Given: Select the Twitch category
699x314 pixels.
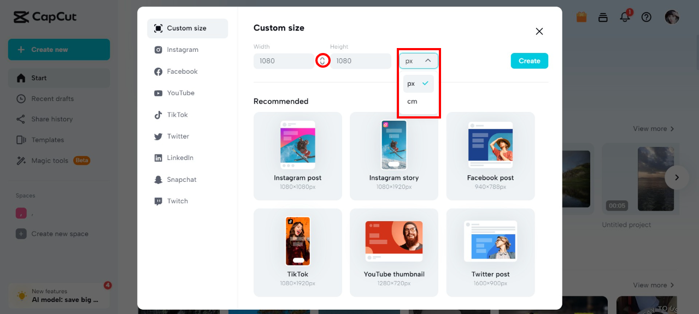Looking at the screenshot, I should (x=187, y=201).
